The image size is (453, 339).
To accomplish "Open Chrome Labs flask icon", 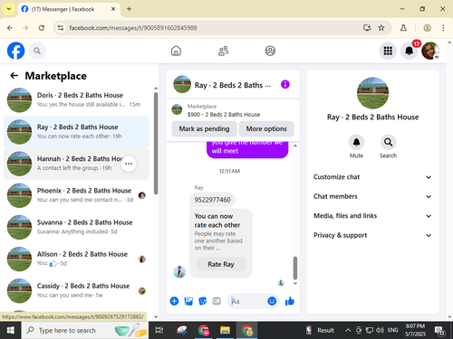I will tap(403, 28).
